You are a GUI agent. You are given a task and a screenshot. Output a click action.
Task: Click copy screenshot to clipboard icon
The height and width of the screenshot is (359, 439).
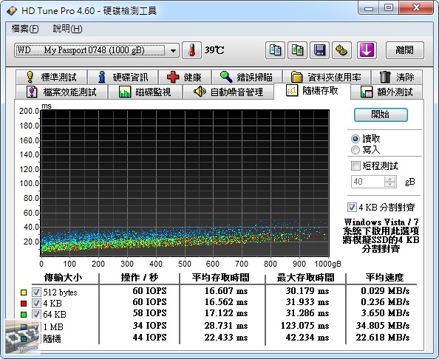click(297, 50)
